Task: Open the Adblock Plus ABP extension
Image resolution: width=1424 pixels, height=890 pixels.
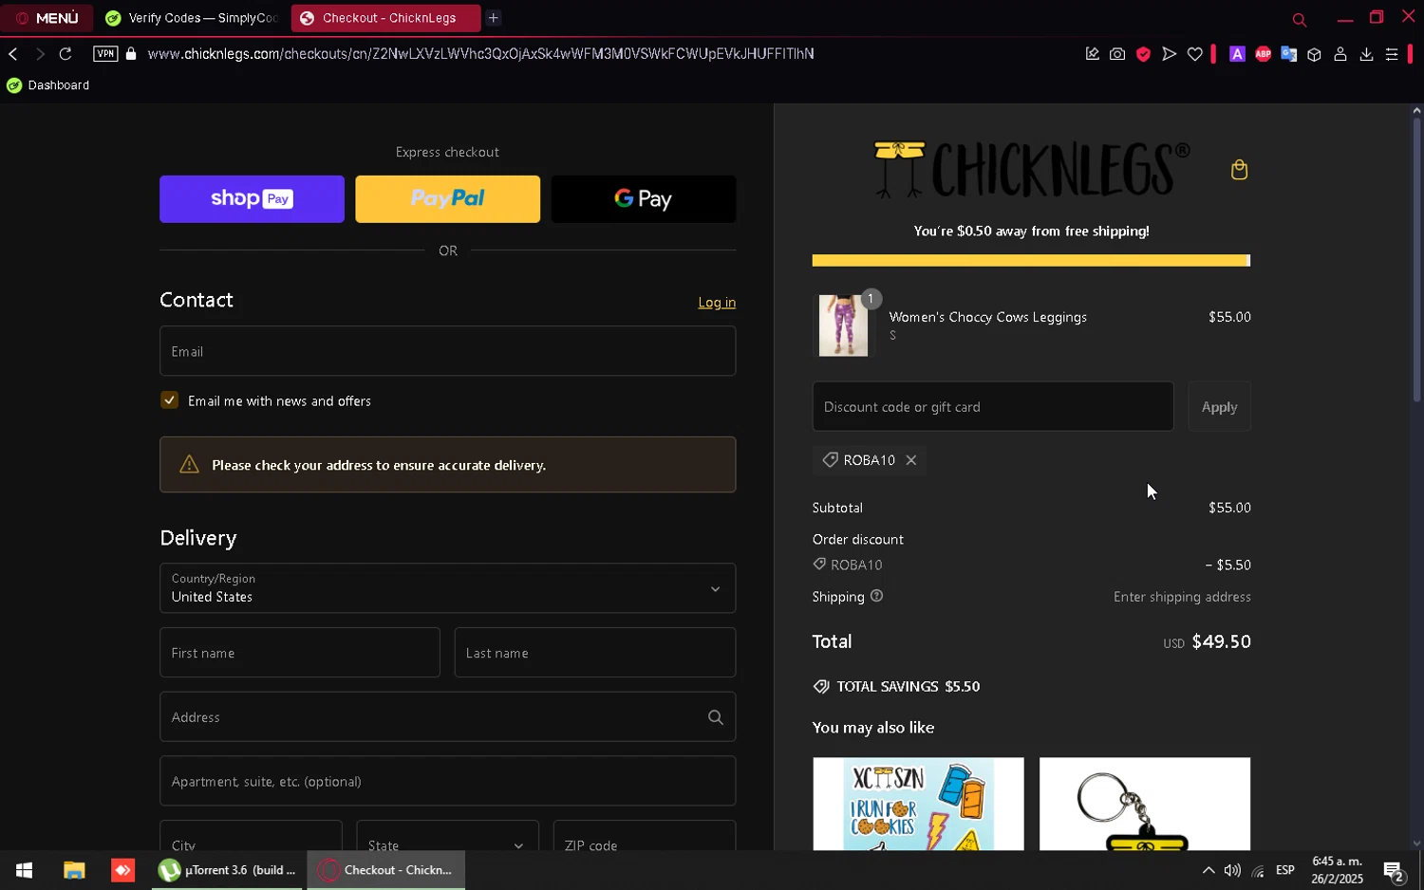Action: pyautogui.click(x=1263, y=54)
